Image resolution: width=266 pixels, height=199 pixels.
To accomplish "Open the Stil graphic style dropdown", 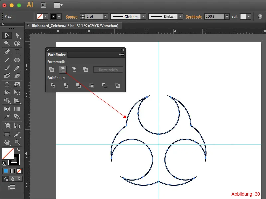I will 249,17.
